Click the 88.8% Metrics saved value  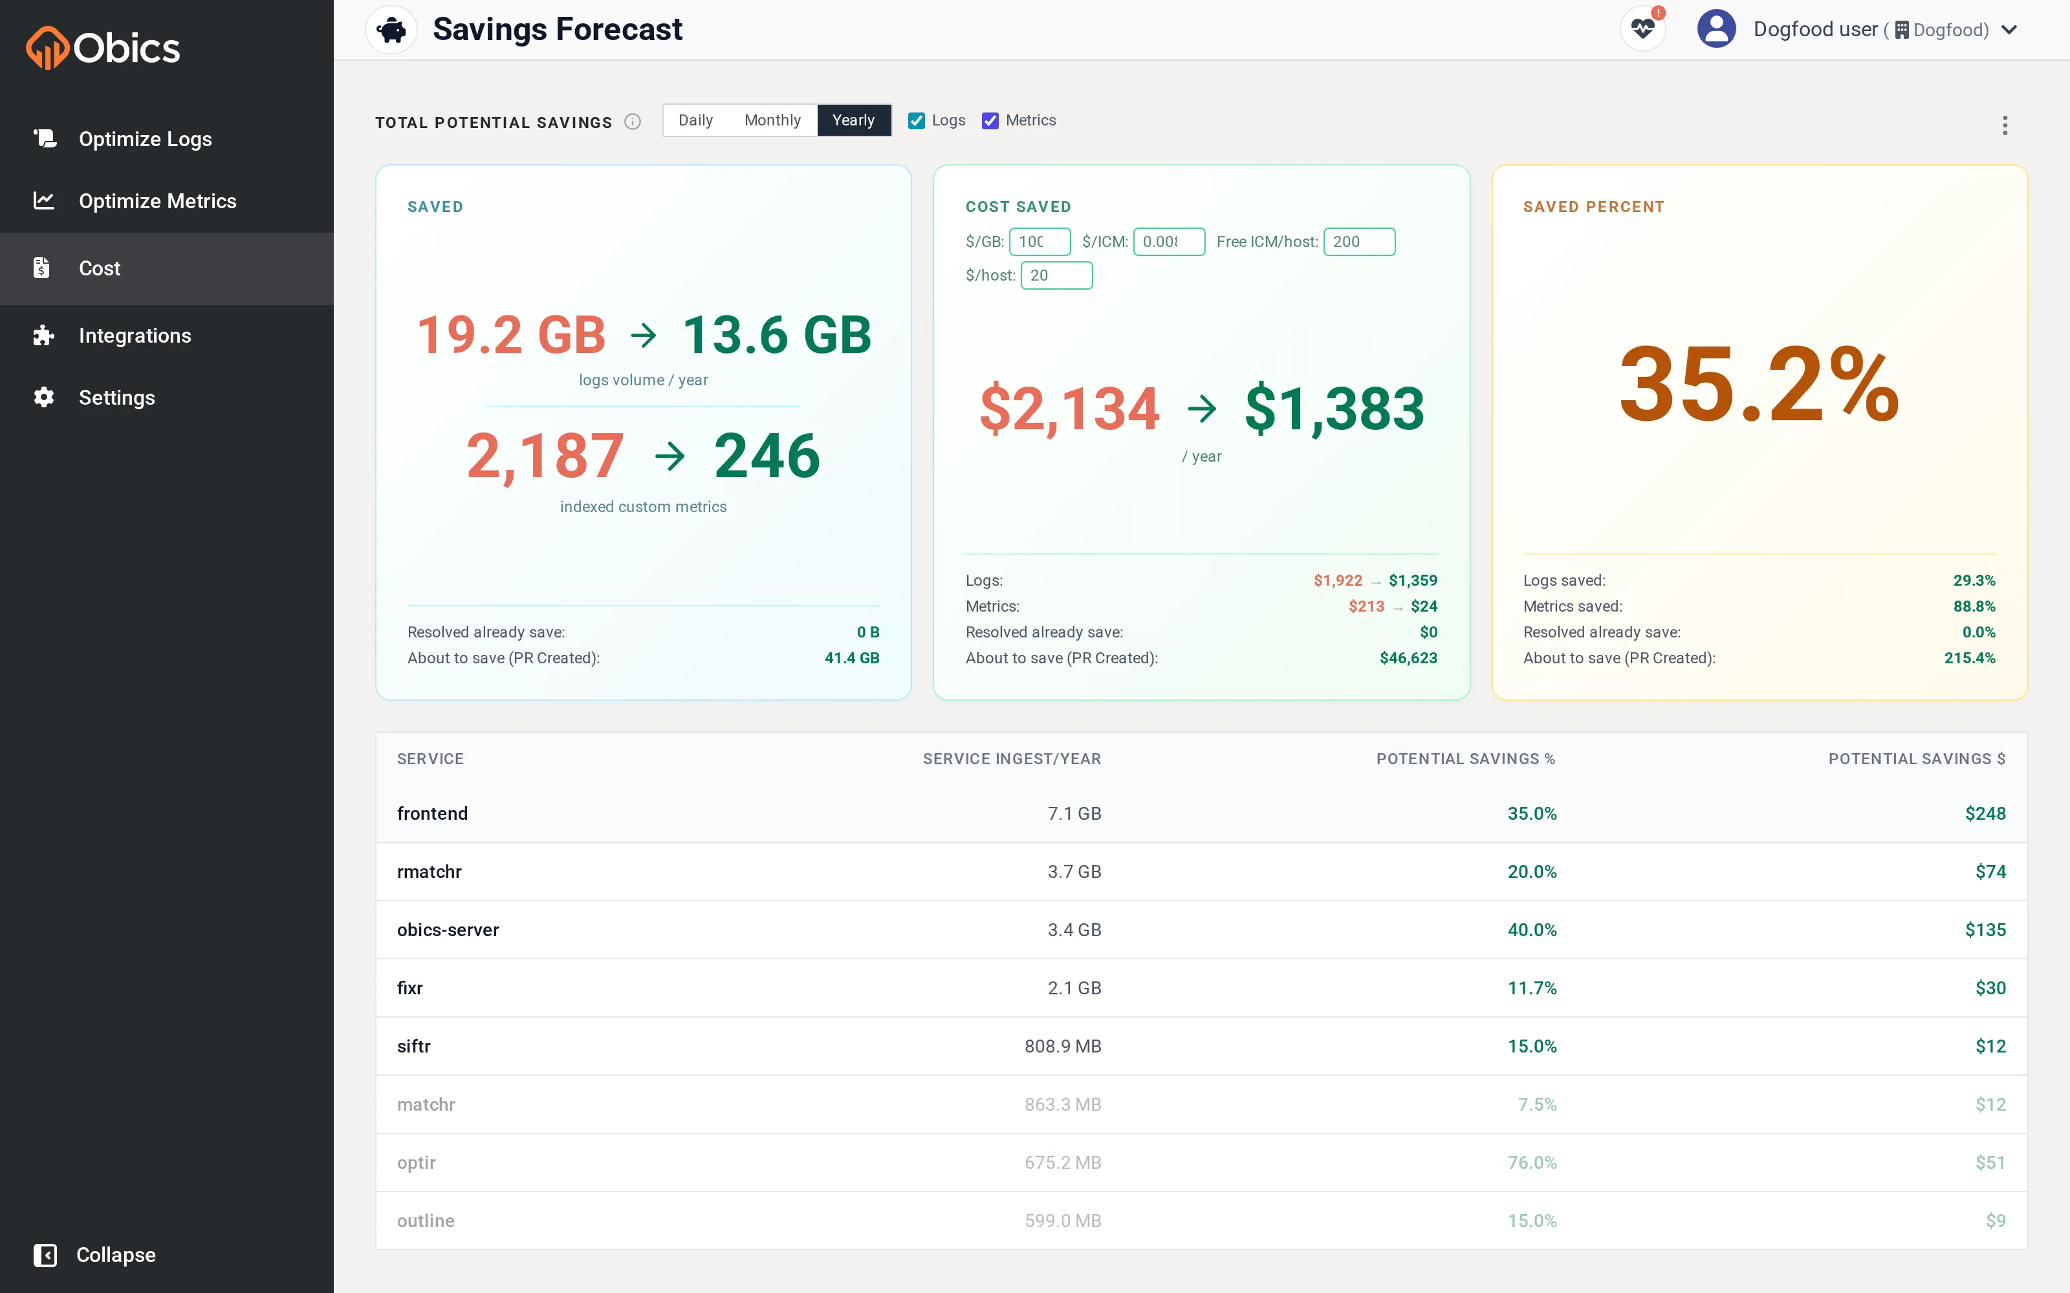(x=1974, y=606)
